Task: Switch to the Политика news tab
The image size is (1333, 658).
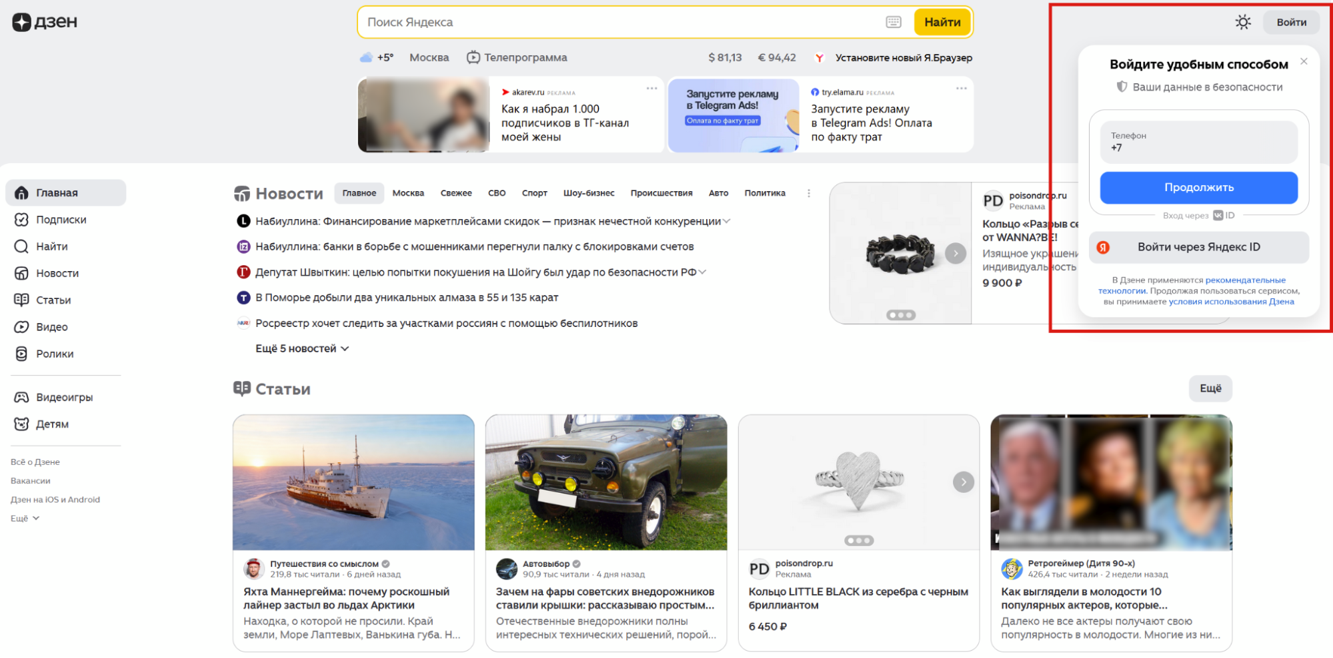Action: click(764, 193)
